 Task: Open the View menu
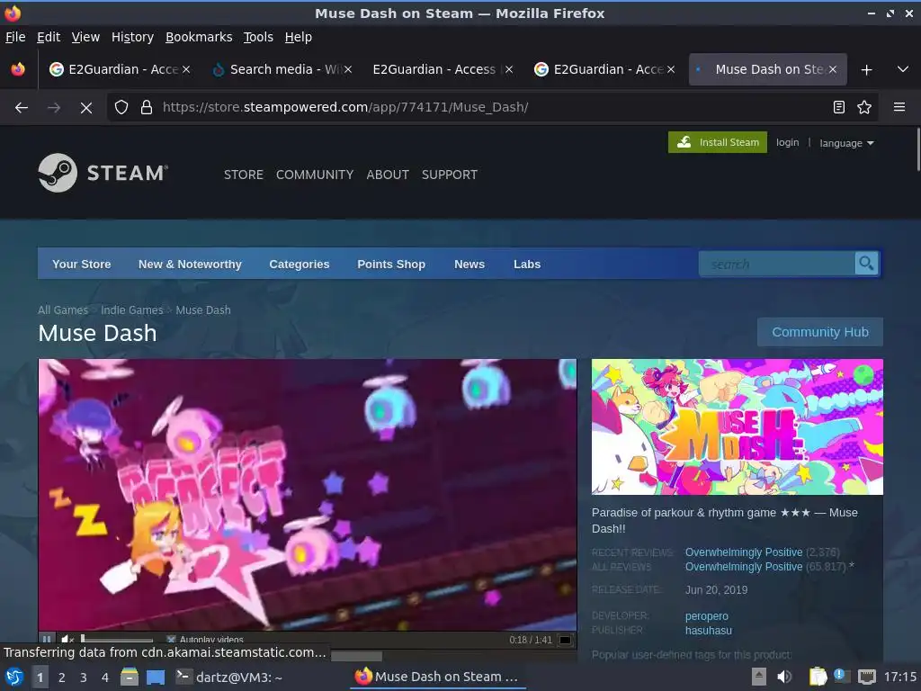85,37
